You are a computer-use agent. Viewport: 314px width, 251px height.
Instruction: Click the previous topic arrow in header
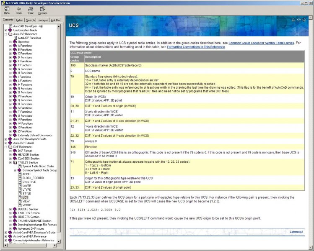click(x=293, y=20)
